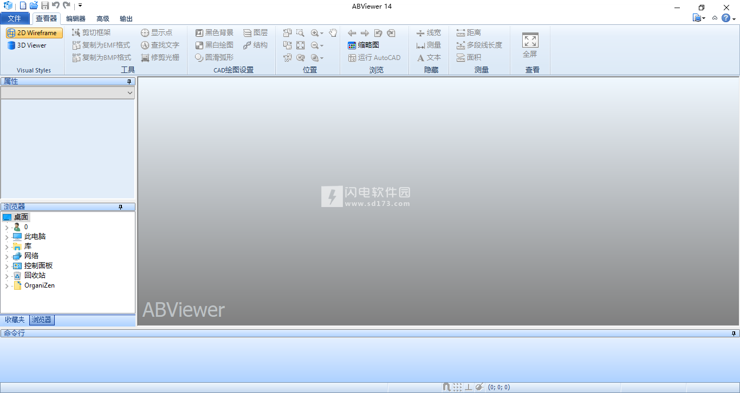This screenshot has height=393, width=740.
Task: Expand the OrganiZen tree node
Action: [7, 285]
